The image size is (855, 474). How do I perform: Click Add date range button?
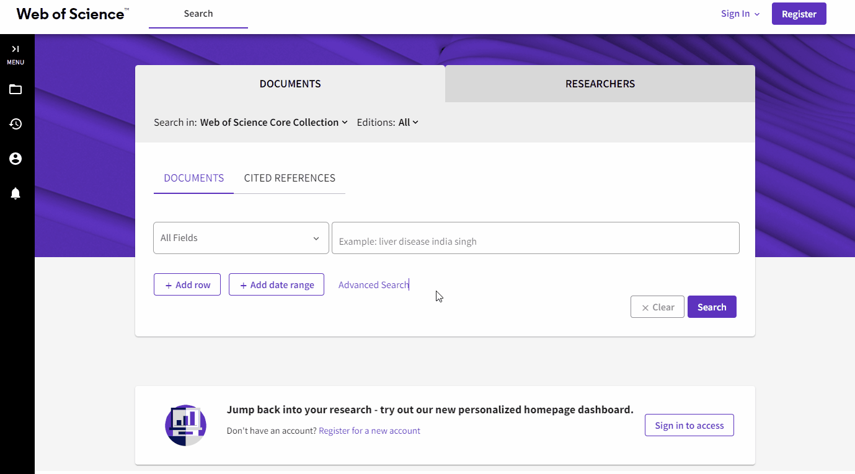point(277,285)
